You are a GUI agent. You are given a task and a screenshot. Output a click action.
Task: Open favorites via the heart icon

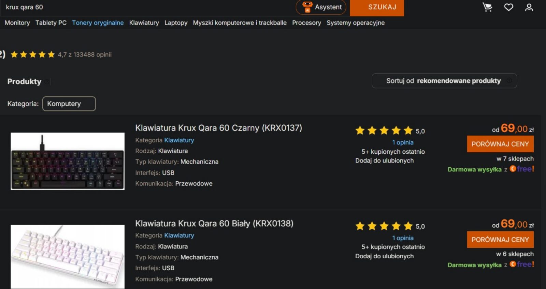coord(508,7)
